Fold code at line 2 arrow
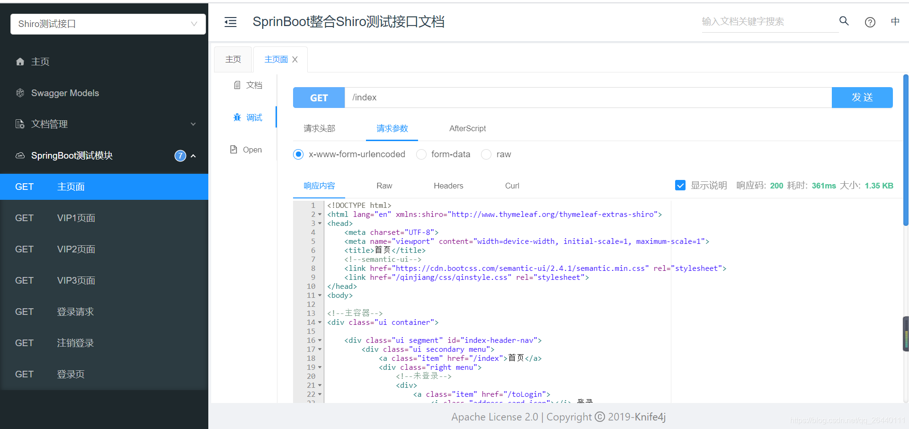This screenshot has height=429, width=909. point(320,214)
